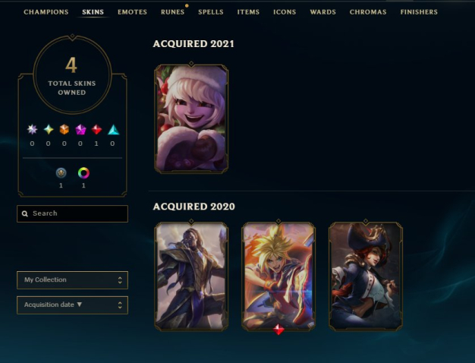This screenshot has height=363, width=475.
Task: Click the red diamond gem icon
Action: [x=96, y=130]
